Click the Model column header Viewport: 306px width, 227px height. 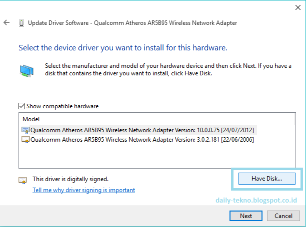pyautogui.click(x=31, y=119)
